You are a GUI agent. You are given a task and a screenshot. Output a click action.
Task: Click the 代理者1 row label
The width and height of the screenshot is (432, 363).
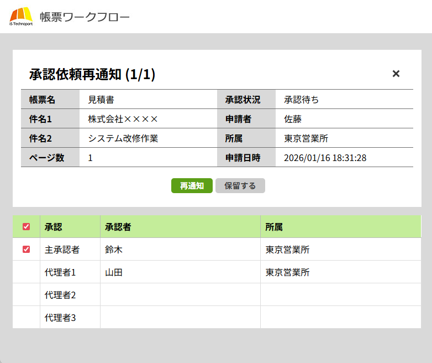[60, 272]
